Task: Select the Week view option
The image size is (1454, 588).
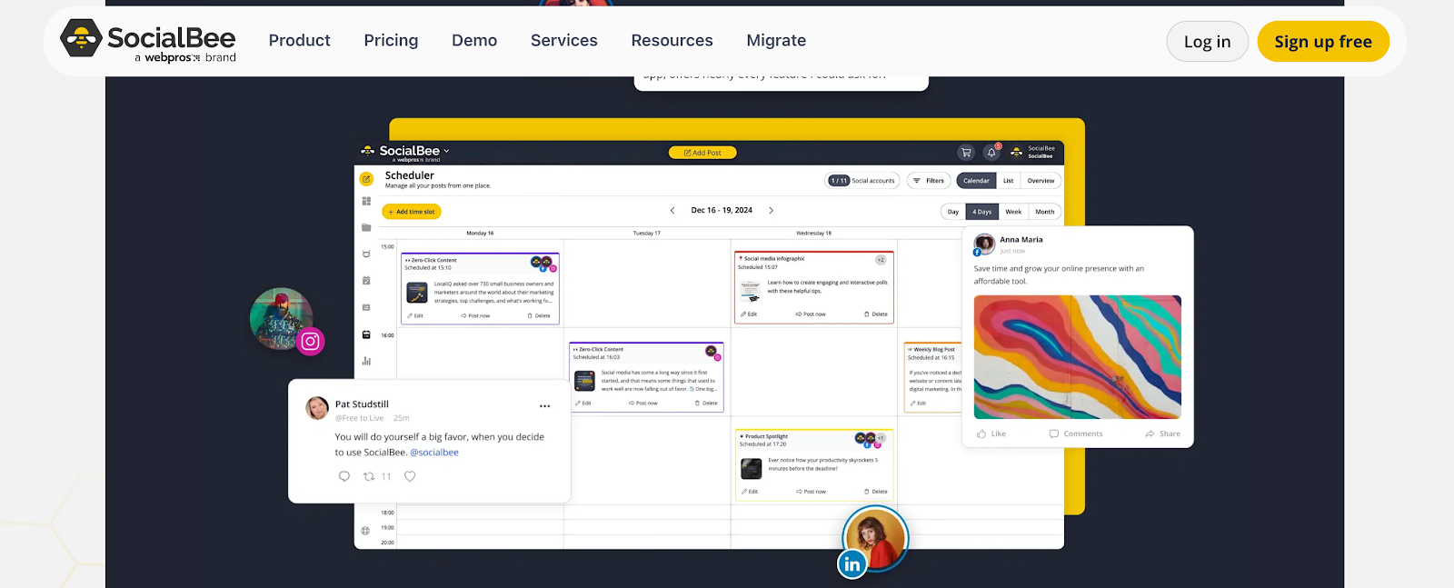Action: [1013, 212]
